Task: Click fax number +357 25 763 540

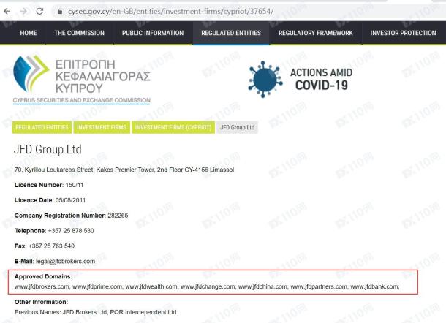Action: pyautogui.click(x=51, y=246)
